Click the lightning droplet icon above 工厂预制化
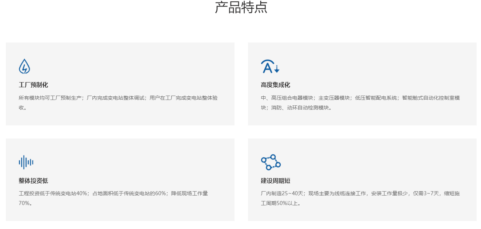Image resolution: width=481 pixels, height=229 pixels. (x=24, y=66)
